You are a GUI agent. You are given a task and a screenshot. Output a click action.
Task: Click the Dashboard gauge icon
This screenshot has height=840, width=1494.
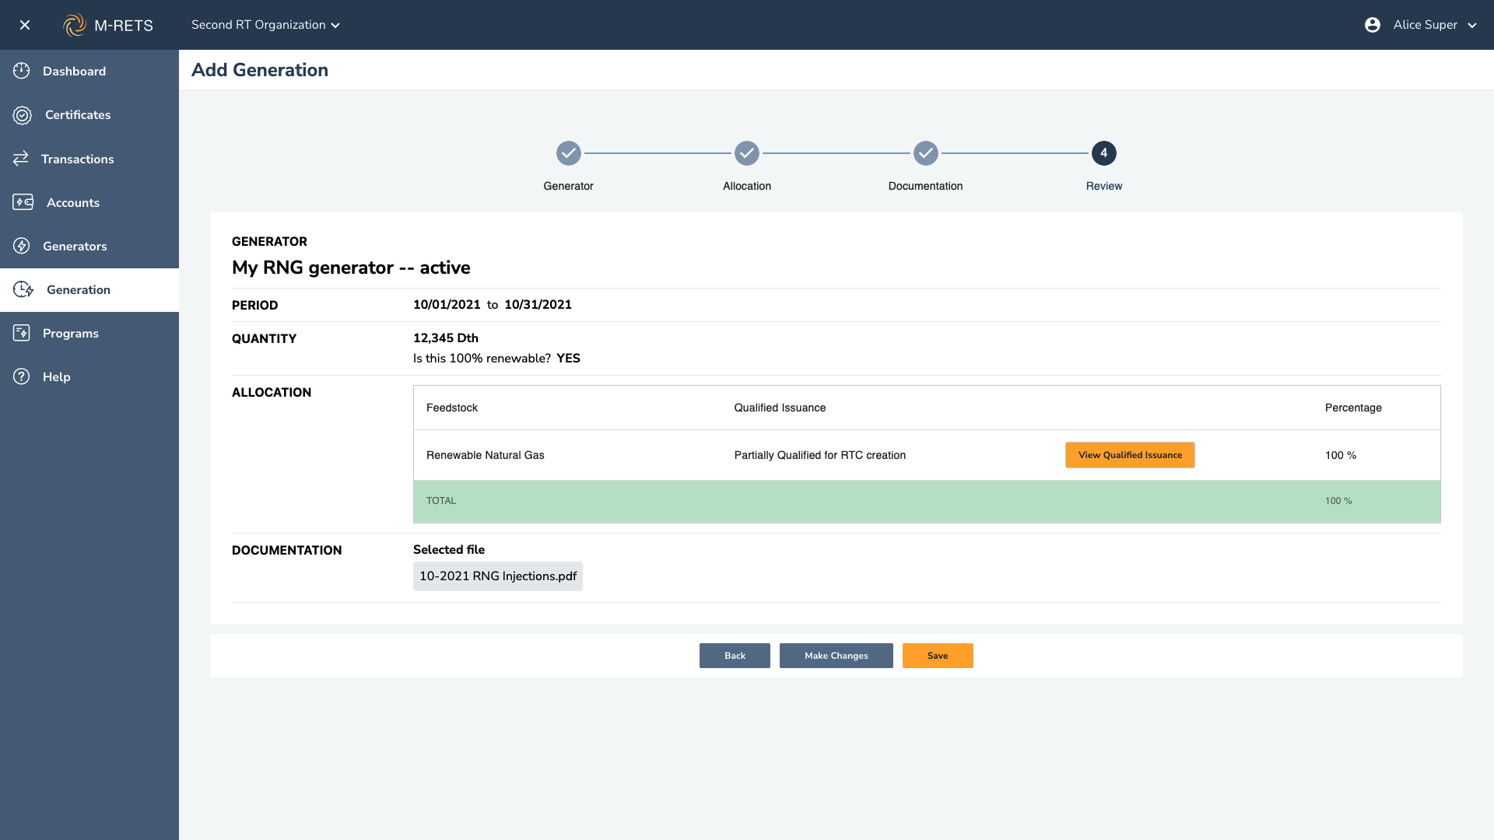22,71
